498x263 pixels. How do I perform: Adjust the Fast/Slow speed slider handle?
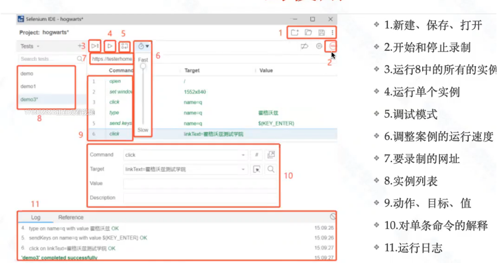tap(143, 66)
